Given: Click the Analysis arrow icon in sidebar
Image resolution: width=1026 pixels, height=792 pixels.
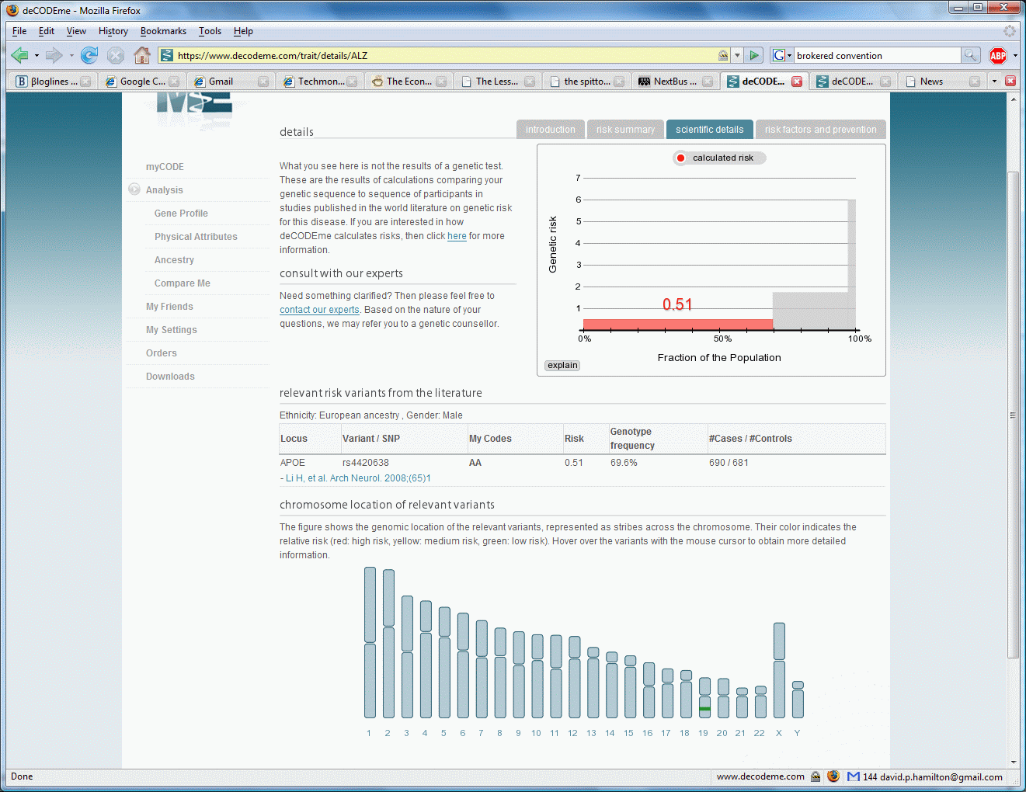Looking at the screenshot, I should (134, 189).
